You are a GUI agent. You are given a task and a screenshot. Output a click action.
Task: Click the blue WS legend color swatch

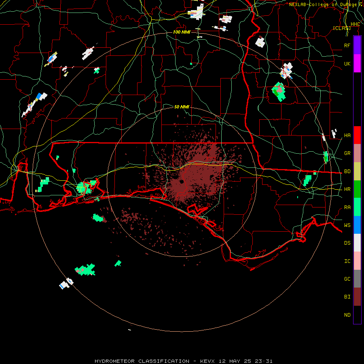[x=357, y=225]
